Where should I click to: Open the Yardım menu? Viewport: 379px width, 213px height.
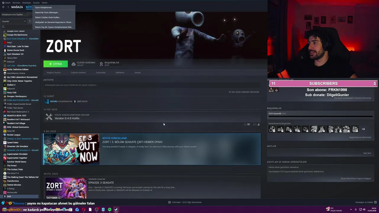(x=44, y=3)
